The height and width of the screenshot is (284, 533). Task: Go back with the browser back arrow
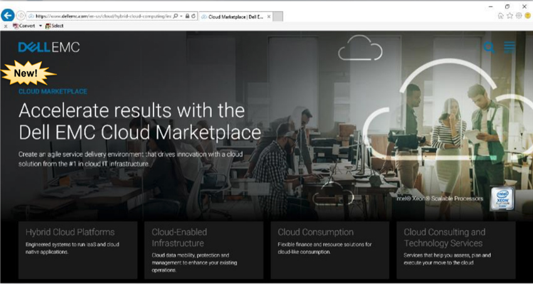coord(8,15)
